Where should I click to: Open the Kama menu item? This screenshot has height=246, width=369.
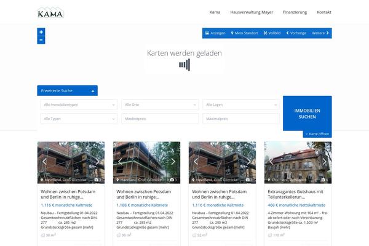pos(215,12)
